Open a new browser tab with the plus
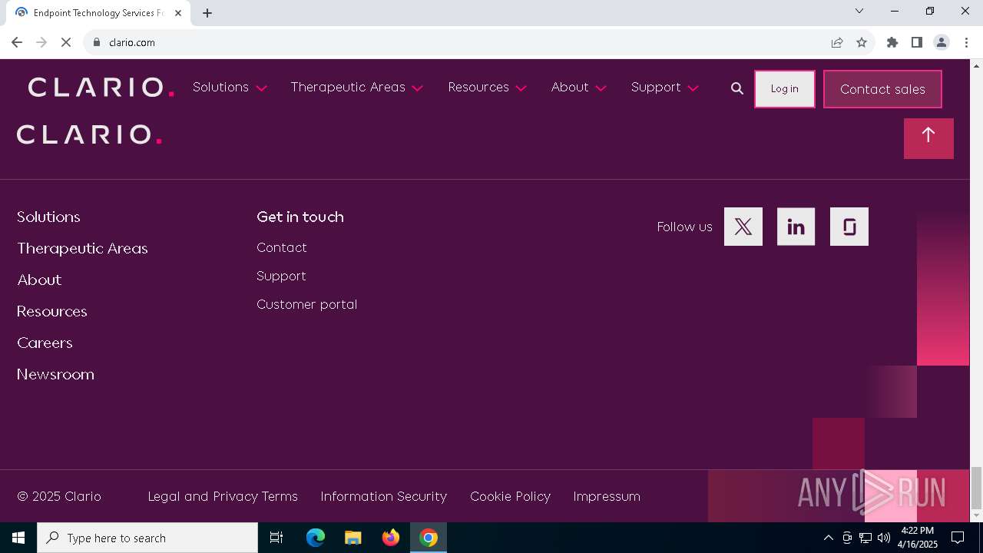The image size is (983, 553). click(x=207, y=13)
